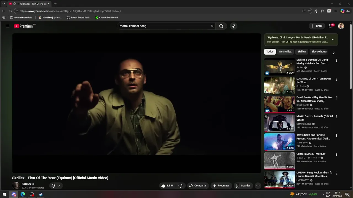This screenshot has width=353, height=198.
Task: Open MakeEmoji bookmark
Action: pyautogui.click(x=50, y=18)
